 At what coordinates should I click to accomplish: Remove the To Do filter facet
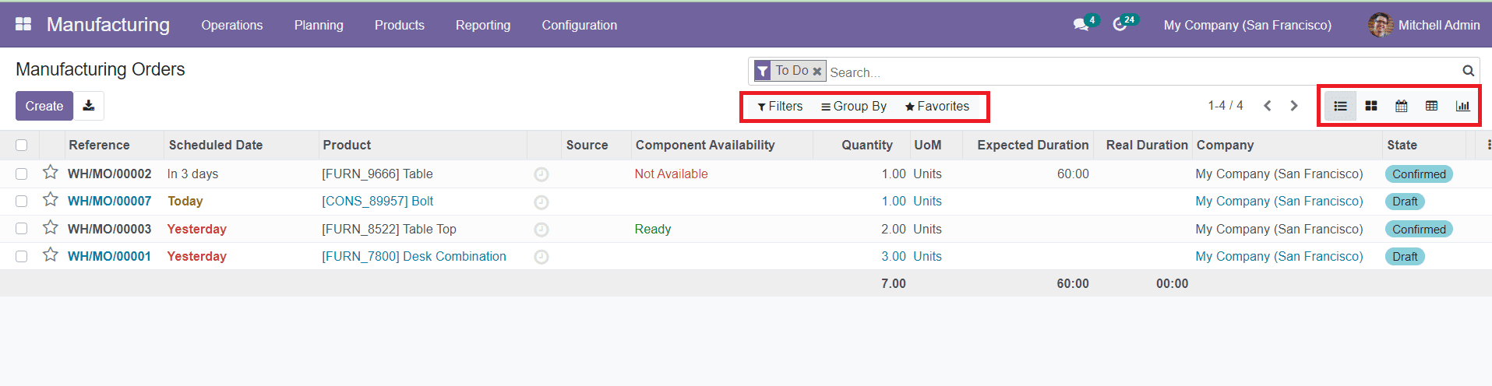pyautogui.click(x=817, y=71)
